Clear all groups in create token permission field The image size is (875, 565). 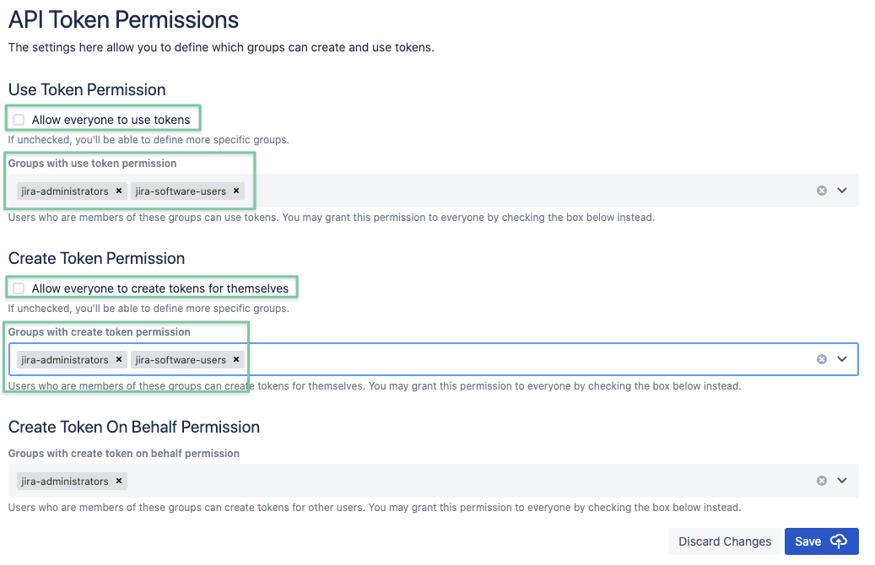(x=822, y=359)
